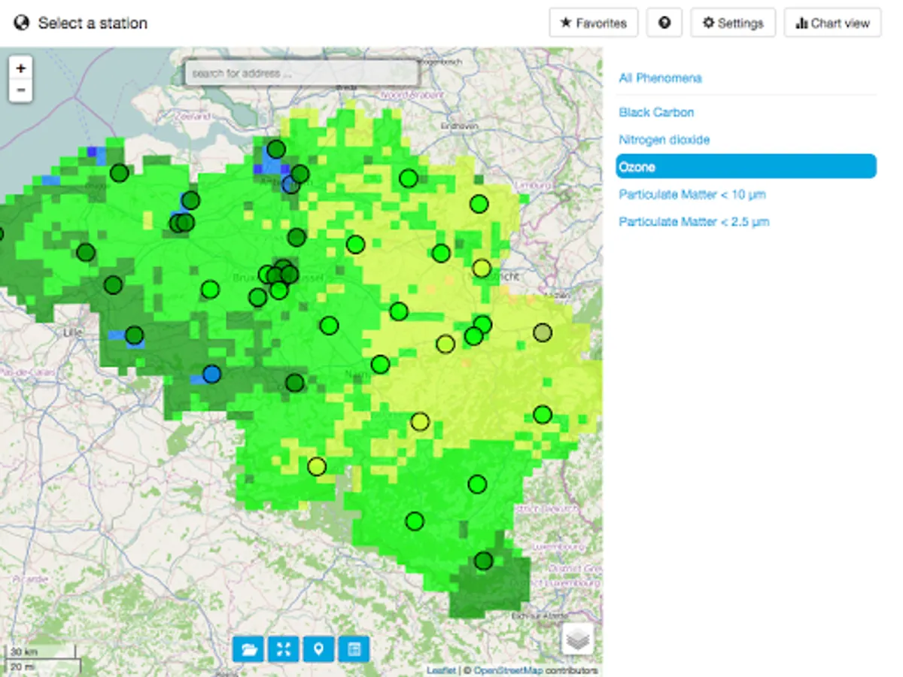Zoom in the map with plus
The height and width of the screenshot is (677, 903).
(x=21, y=68)
